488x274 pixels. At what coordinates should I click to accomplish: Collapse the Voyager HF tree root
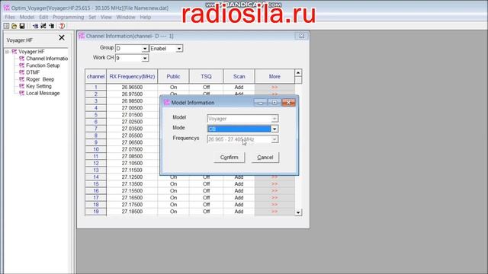coord(7,52)
